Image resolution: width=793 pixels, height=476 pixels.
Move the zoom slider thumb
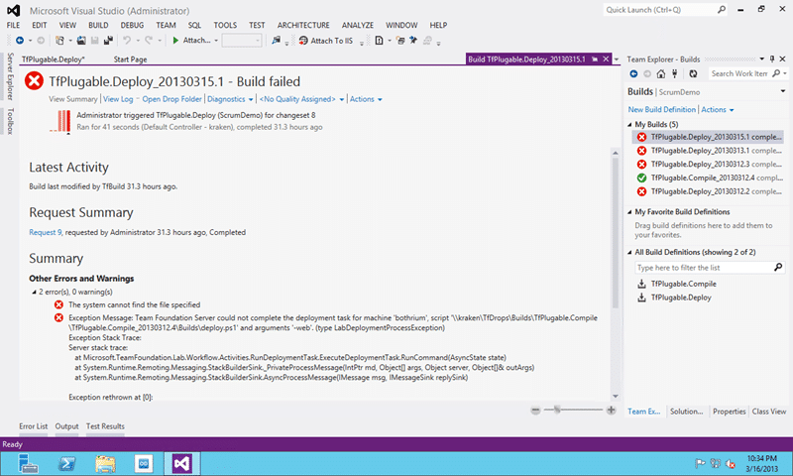557,410
